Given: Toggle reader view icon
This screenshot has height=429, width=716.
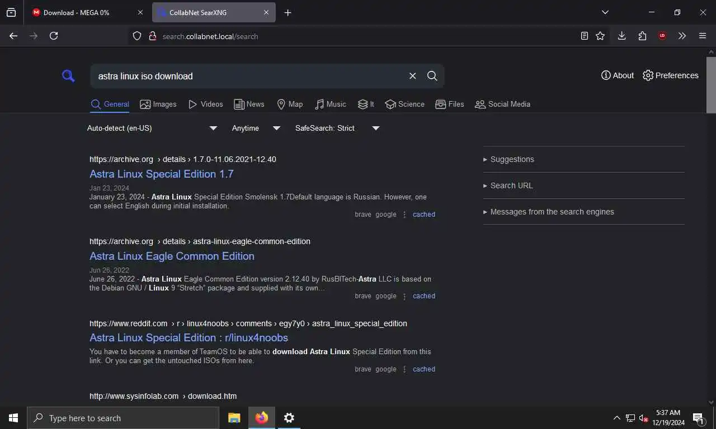Looking at the screenshot, I should (x=584, y=36).
